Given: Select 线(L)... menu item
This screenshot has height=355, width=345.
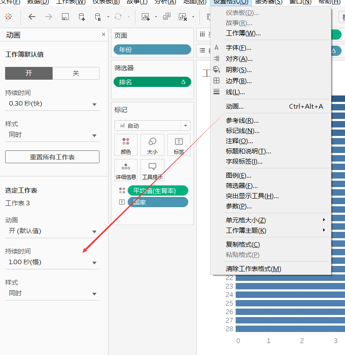Looking at the screenshot, I should click(271, 92).
